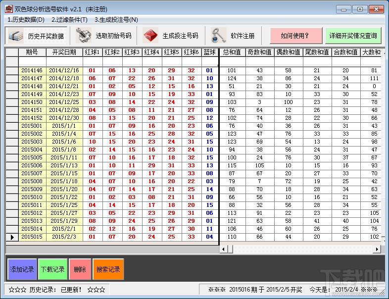The image size is (389, 299).
Task: Click the horizontal scrollbar thumb under statistics grid
Action: [x=230, y=249]
